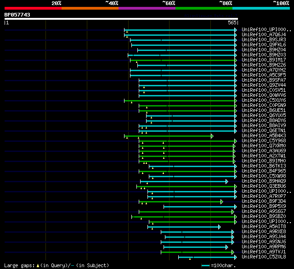Select the UniRef100_C5Z0L8 label

264,257
